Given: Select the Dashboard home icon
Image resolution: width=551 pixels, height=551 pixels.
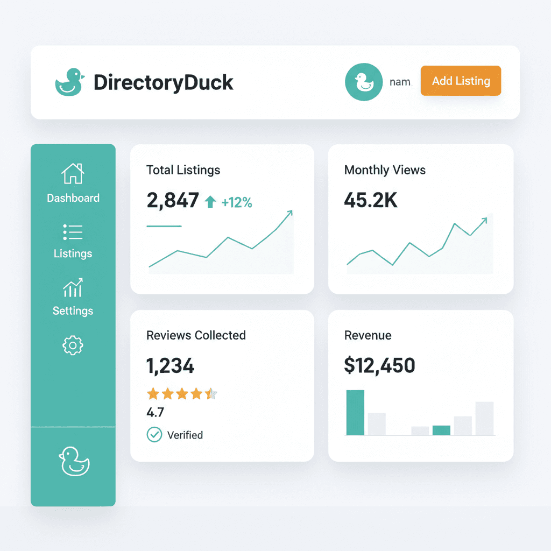Looking at the screenshot, I should point(73,172).
